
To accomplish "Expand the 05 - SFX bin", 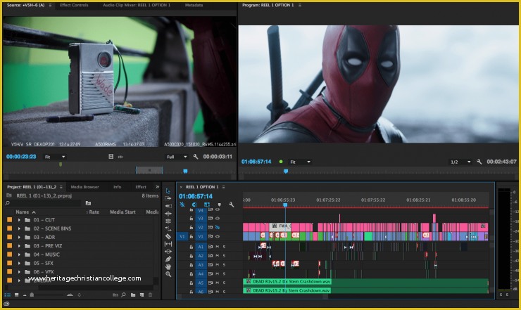I will point(19,263).
